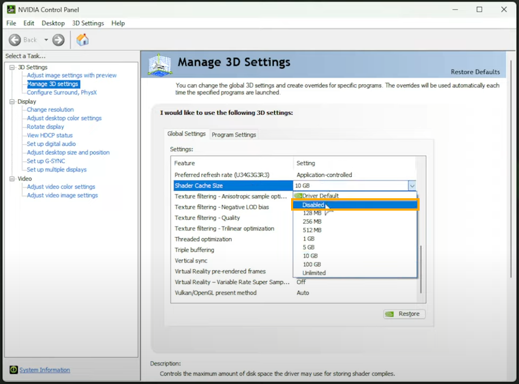Select Texture filtering - Quality row

[x=233, y=218]
